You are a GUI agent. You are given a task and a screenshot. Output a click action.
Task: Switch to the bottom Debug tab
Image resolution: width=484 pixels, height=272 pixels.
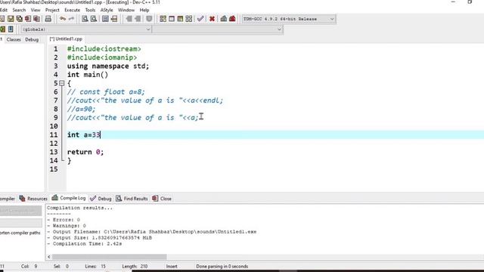click(101, 199)
